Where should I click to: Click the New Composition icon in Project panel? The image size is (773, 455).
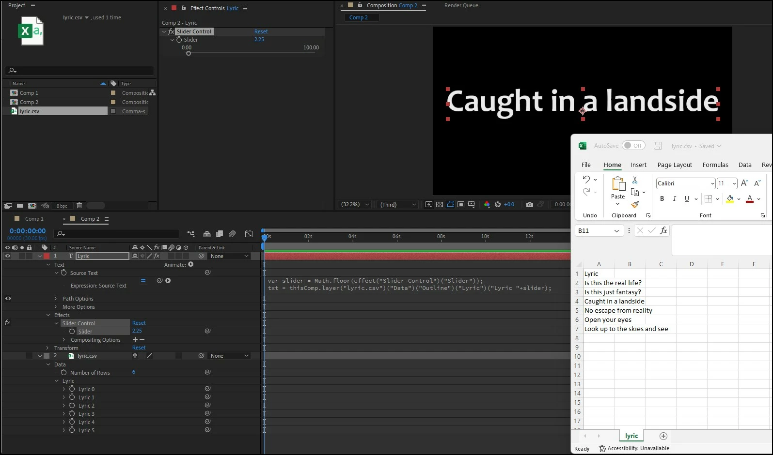(32, 206)
